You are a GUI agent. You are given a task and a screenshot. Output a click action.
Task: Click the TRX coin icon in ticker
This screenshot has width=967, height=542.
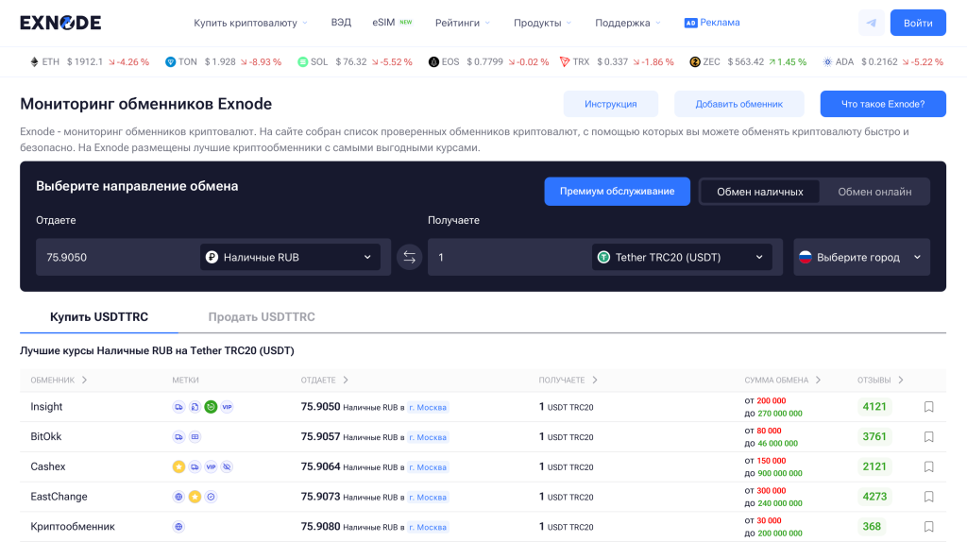click(565, 61)
